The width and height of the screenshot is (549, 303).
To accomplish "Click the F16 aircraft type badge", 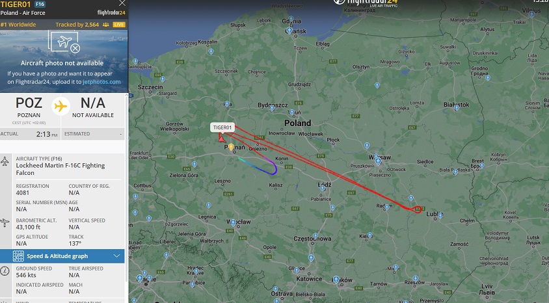I will (x=40, y=4).
